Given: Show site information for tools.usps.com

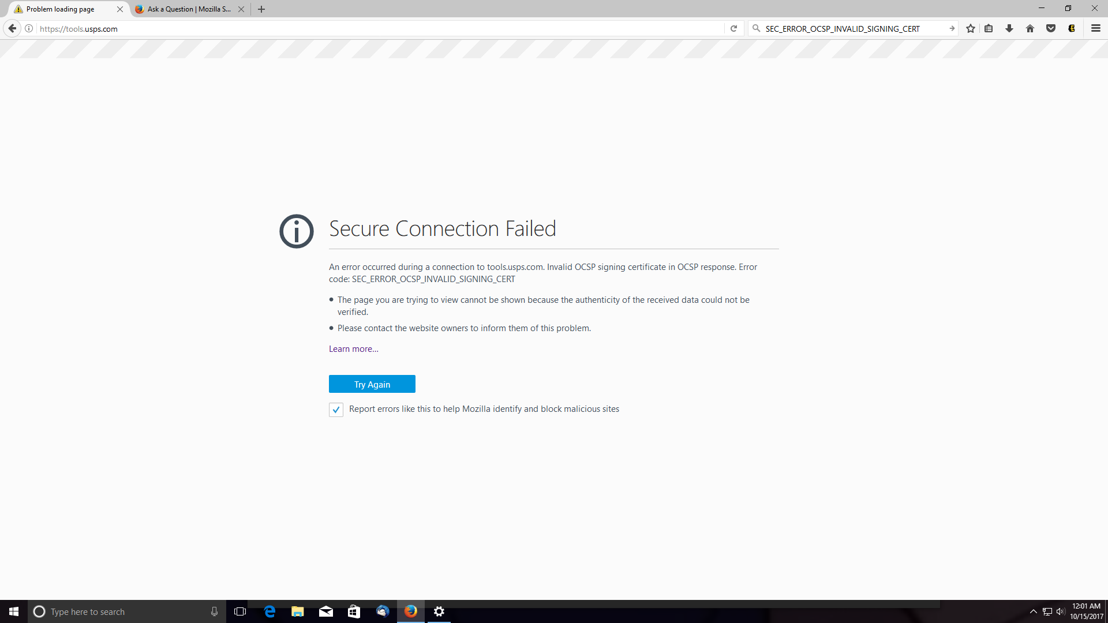Looking at the screenshot, I should [x=29, y=28].
